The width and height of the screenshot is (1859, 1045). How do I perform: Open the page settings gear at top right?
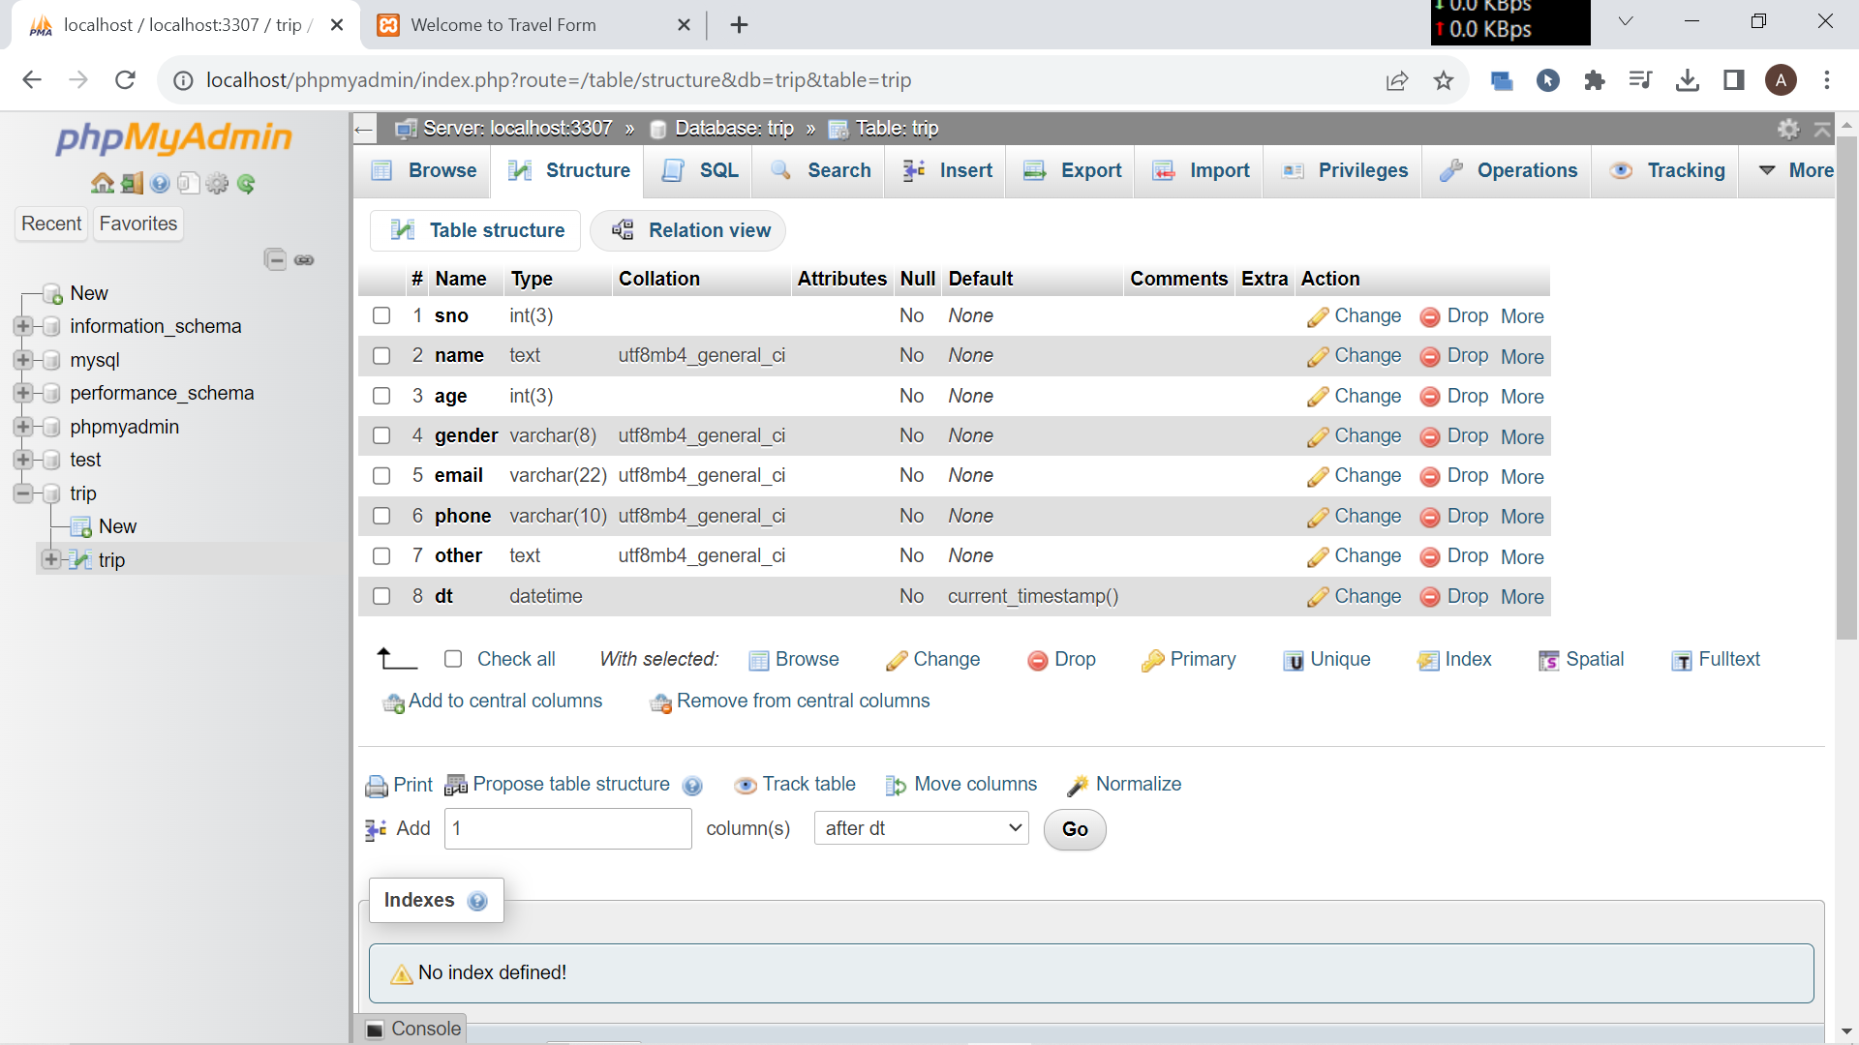(1789, 128)
